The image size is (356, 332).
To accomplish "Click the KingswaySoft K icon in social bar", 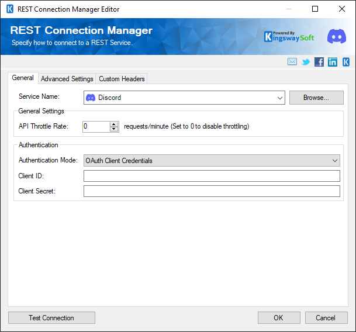I will pyautogui.click(x=346, y=62).
